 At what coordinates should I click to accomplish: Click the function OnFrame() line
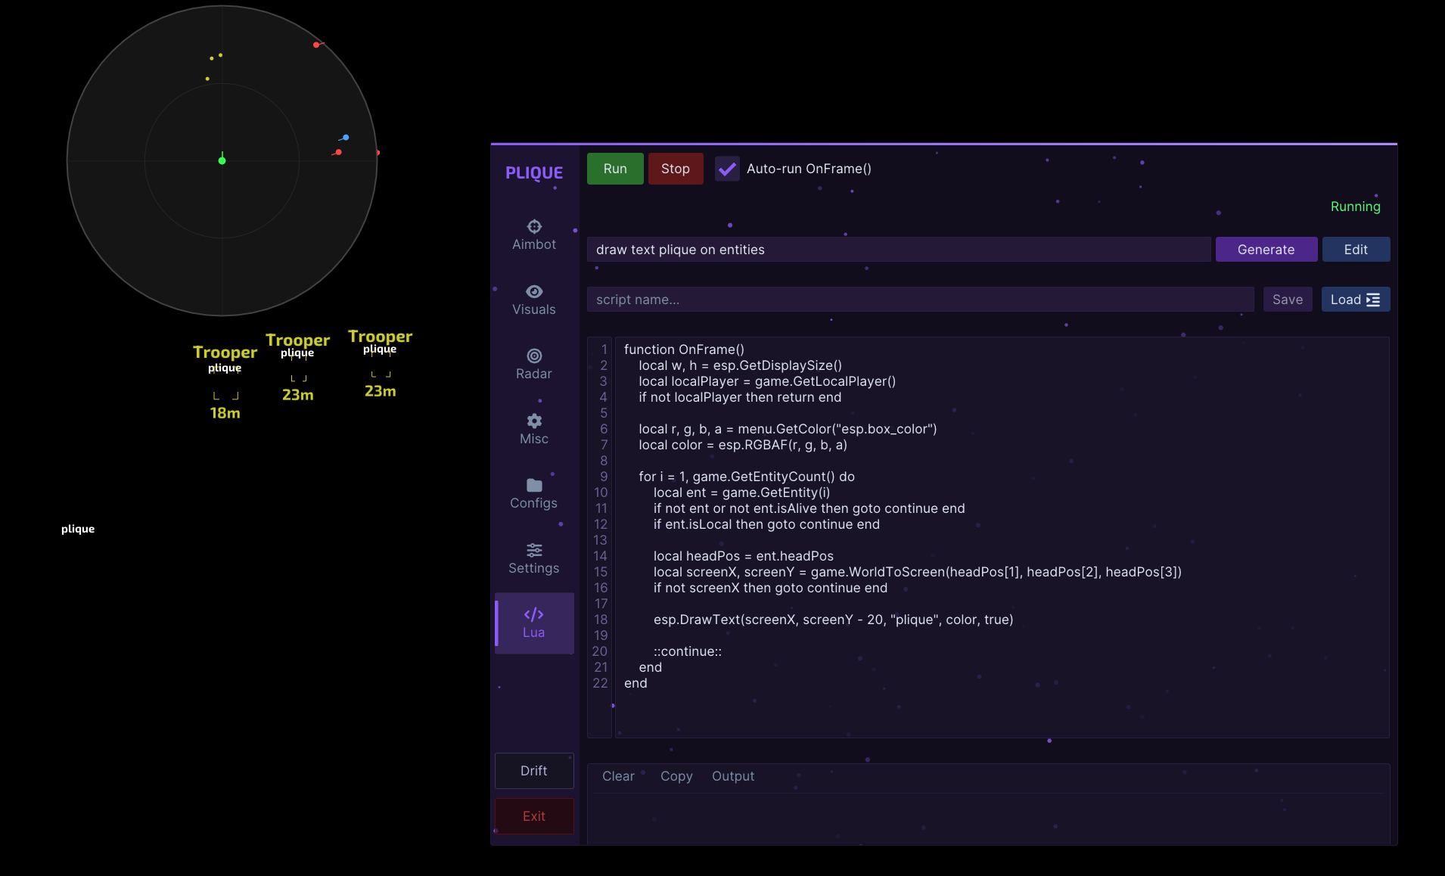pos(684,349)
